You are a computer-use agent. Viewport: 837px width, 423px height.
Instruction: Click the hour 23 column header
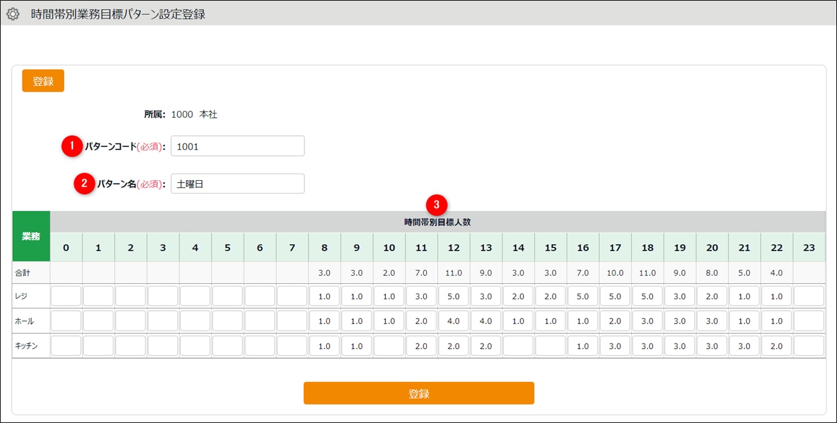[809, 247]
